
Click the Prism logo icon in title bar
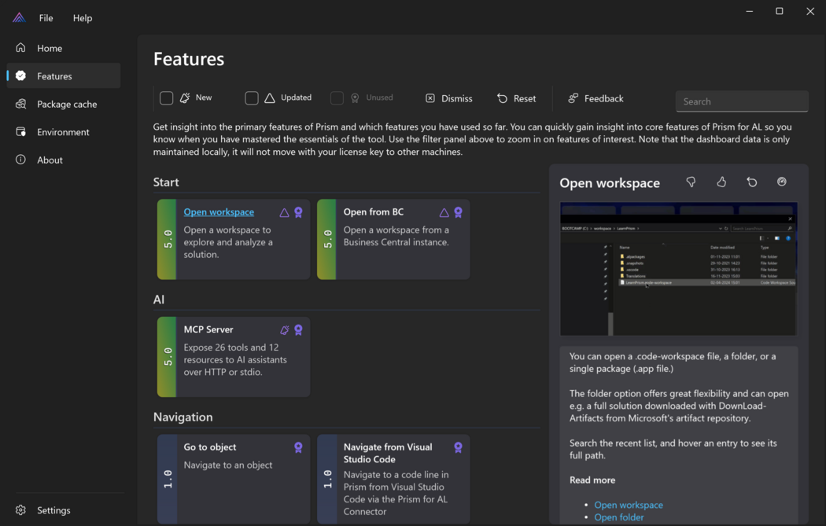tap(19, 18)
